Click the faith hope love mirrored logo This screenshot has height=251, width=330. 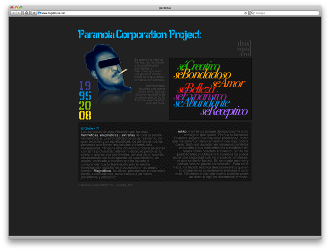(x=244, y=47)
